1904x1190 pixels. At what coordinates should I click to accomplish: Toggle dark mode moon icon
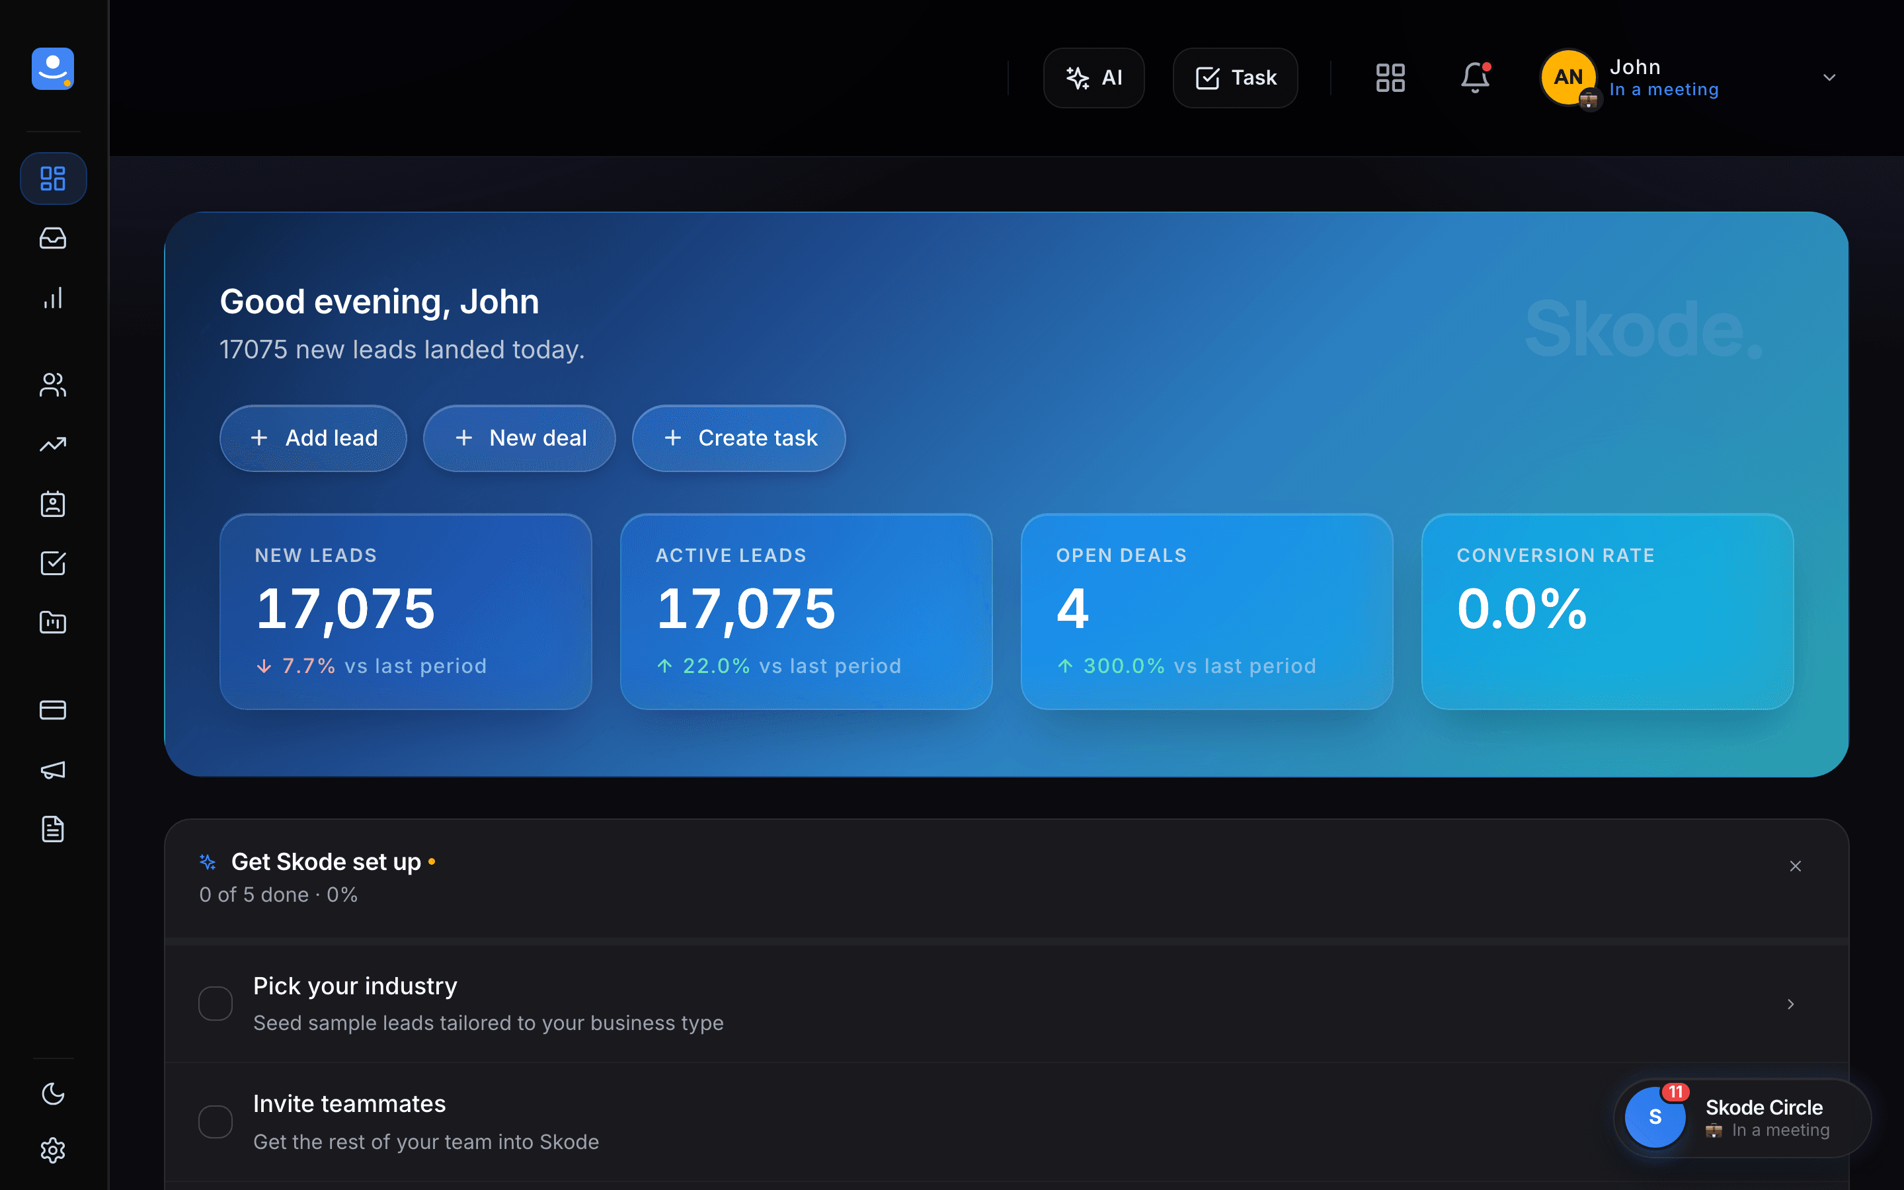point(53,1093)
